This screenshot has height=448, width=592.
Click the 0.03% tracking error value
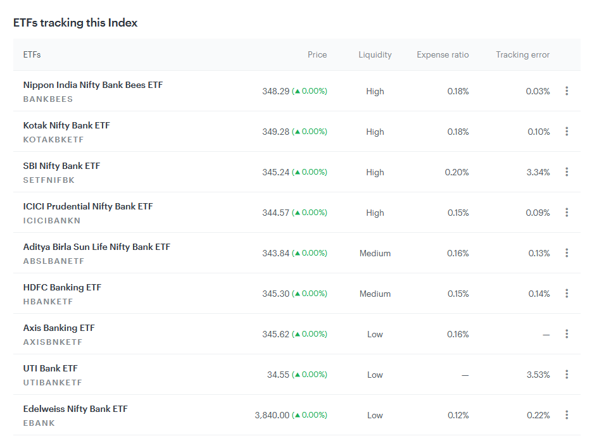tap(538, 91)
